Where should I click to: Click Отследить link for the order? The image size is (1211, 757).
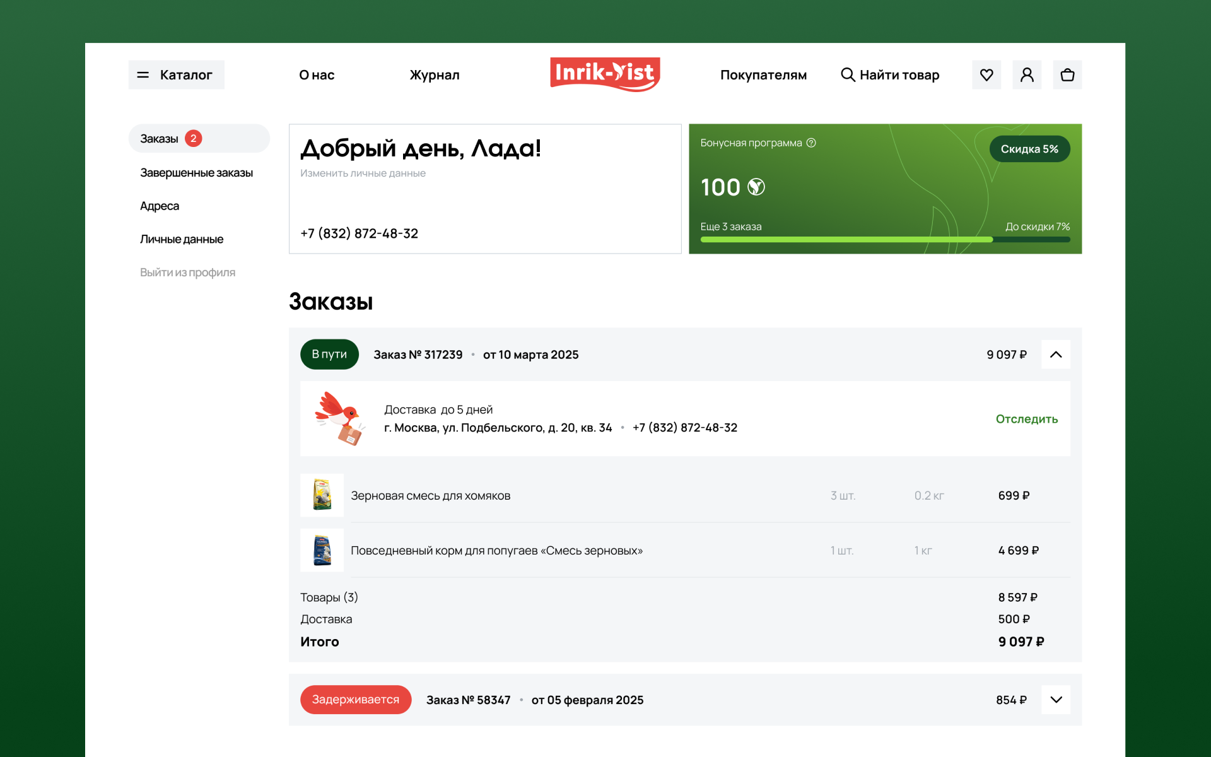(1026, 419)
